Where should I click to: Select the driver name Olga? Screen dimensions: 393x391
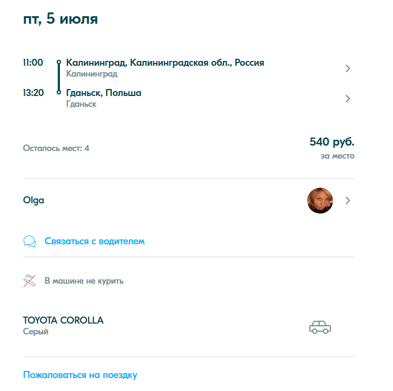point(34,201)
